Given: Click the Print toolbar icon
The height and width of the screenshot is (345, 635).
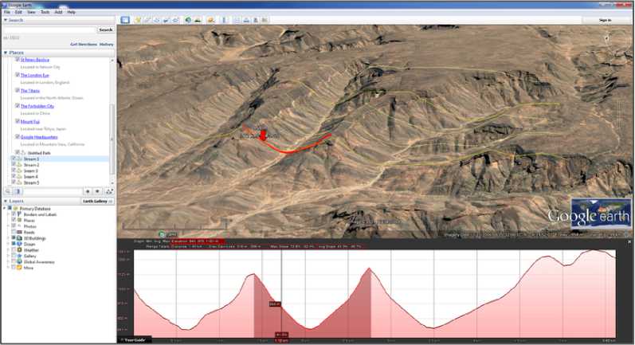Looking at the screenshot, I should (246, 20).
